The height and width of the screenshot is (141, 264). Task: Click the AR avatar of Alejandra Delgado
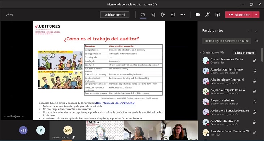pyautogui.click(x=205, y=91)
